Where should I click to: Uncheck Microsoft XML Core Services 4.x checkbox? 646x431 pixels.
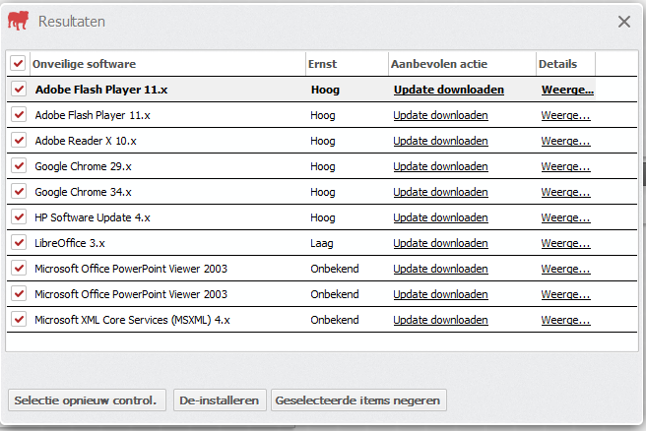click(x=19, y=319)
